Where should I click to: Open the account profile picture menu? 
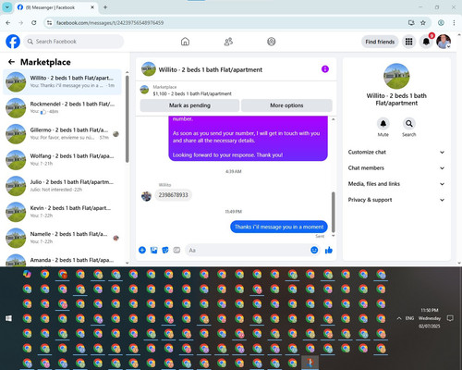444,42
